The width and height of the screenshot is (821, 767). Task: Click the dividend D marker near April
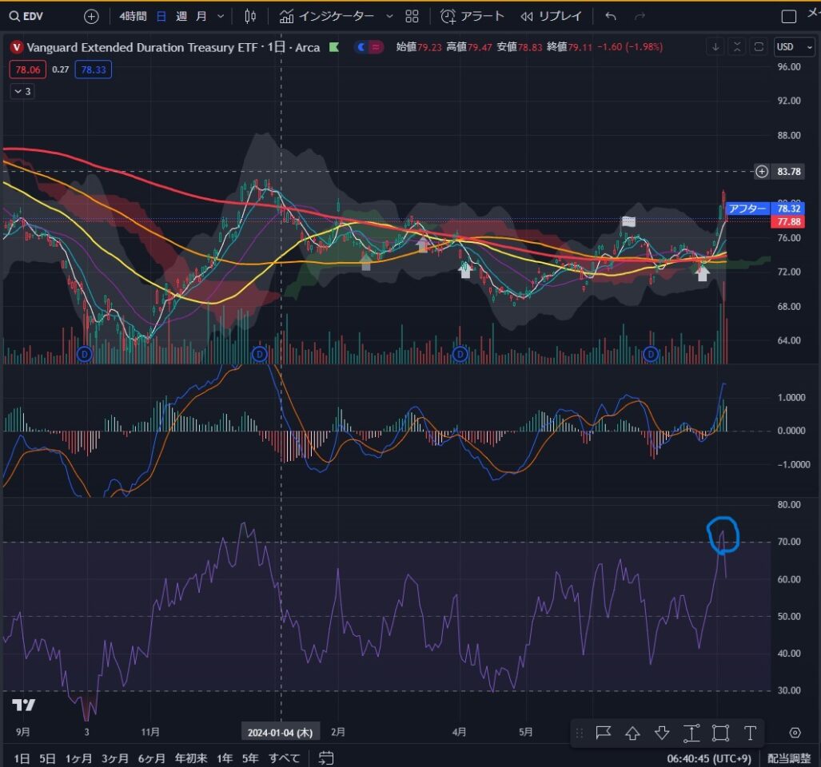460,354
